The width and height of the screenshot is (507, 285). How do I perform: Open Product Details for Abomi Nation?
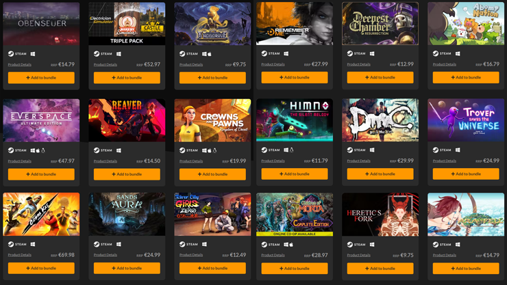[x=444, y=64]
